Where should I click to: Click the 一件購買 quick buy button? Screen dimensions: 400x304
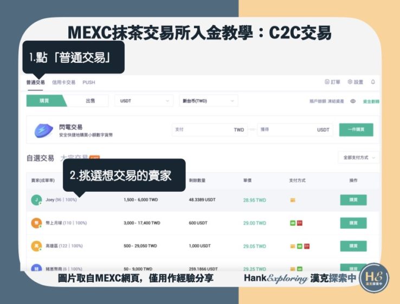coord(356,130)
